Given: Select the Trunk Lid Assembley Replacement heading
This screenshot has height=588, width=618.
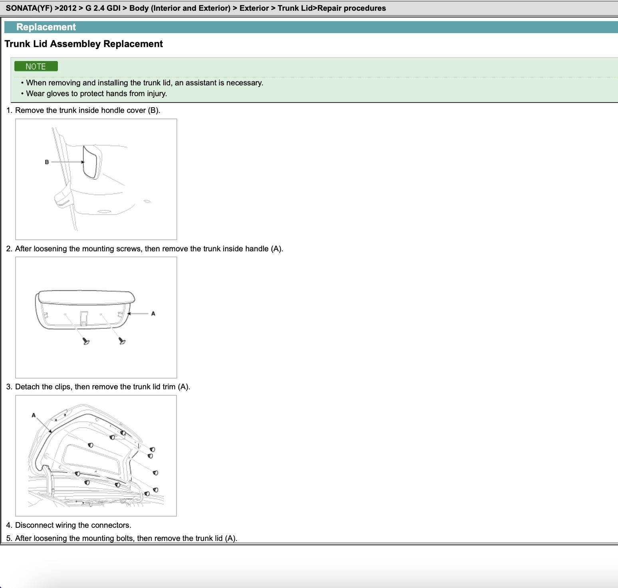Looking at the screenshot, I should (x=83, y=44).
